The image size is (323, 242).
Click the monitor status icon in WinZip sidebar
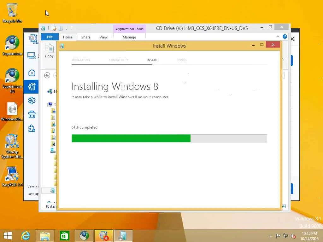click(x=32, y=55)
